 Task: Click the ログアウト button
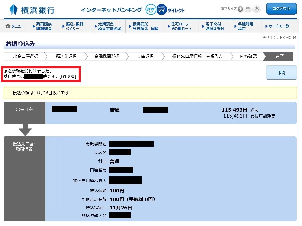tap(281, 9)
